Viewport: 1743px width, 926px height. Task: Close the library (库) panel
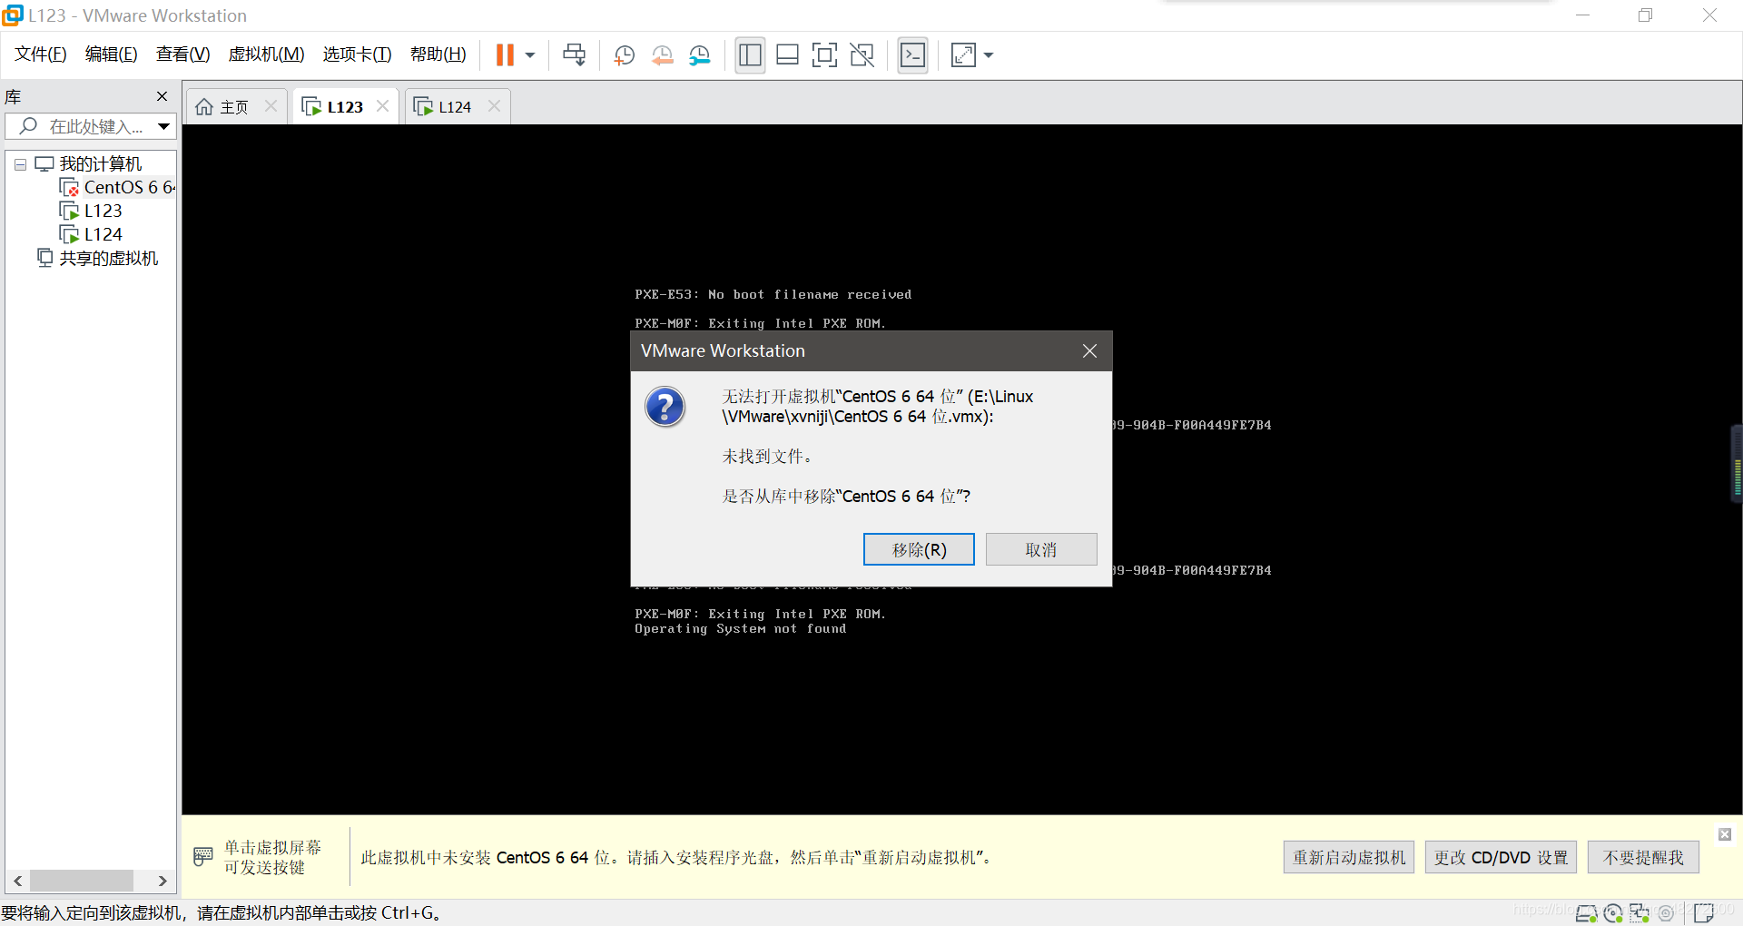tap(162, 96)
